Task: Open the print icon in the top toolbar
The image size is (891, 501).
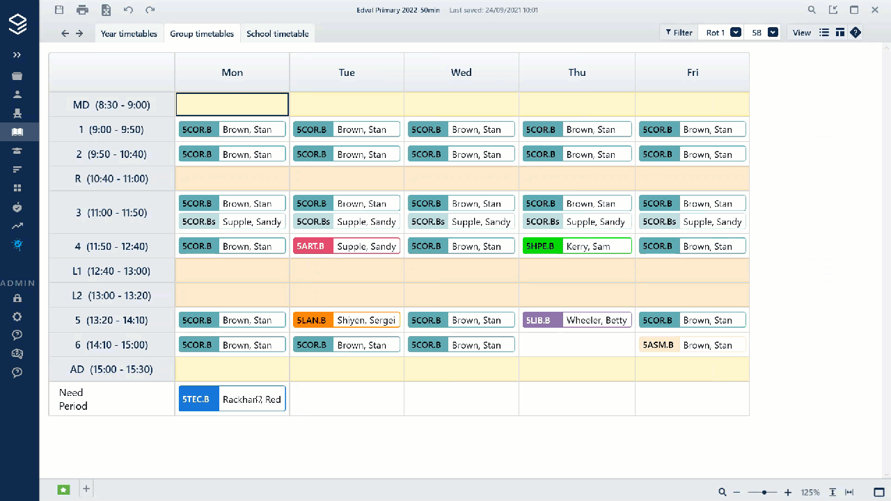Action: pyautogui.click(x=82, y=10)
